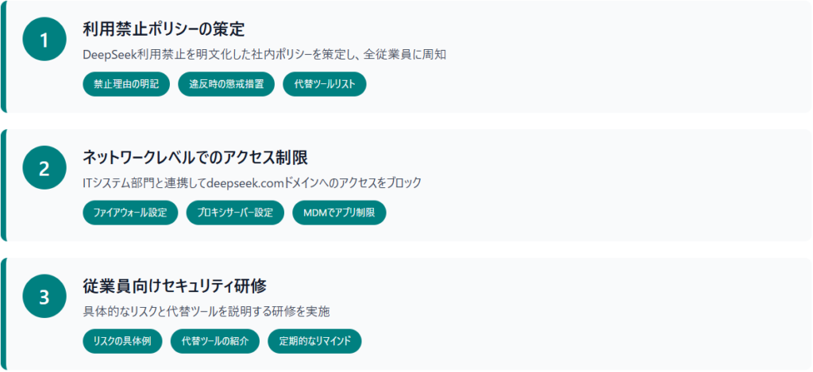Click the 違反時の懲戒措置 tag

[226, 85]
